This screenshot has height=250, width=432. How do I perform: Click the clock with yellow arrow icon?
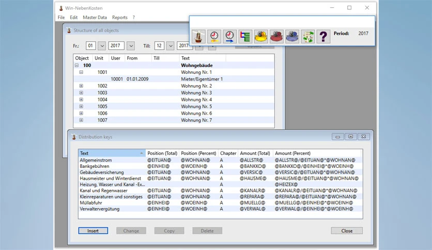(214, 36)
